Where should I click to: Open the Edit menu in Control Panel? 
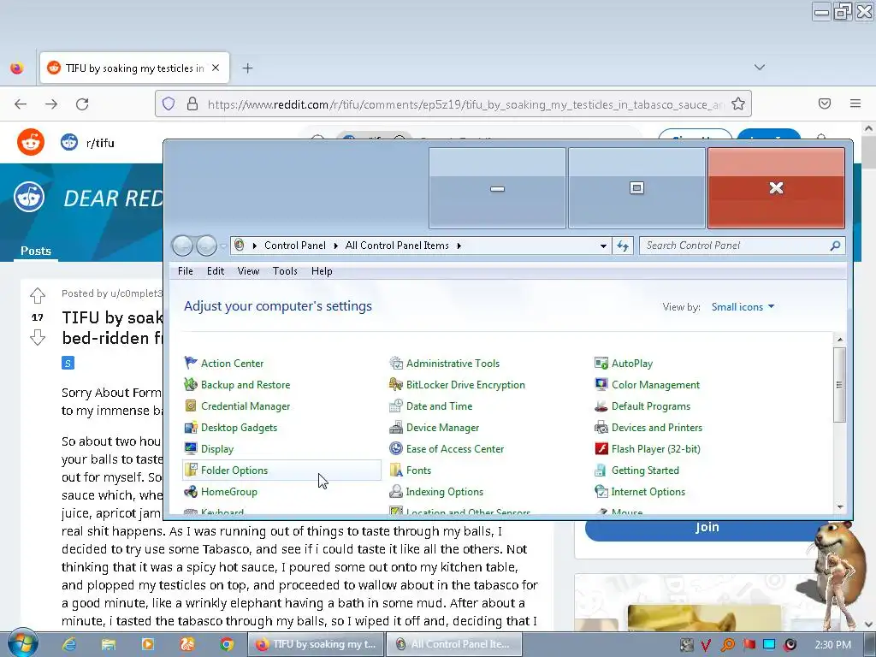pos(216,271)
